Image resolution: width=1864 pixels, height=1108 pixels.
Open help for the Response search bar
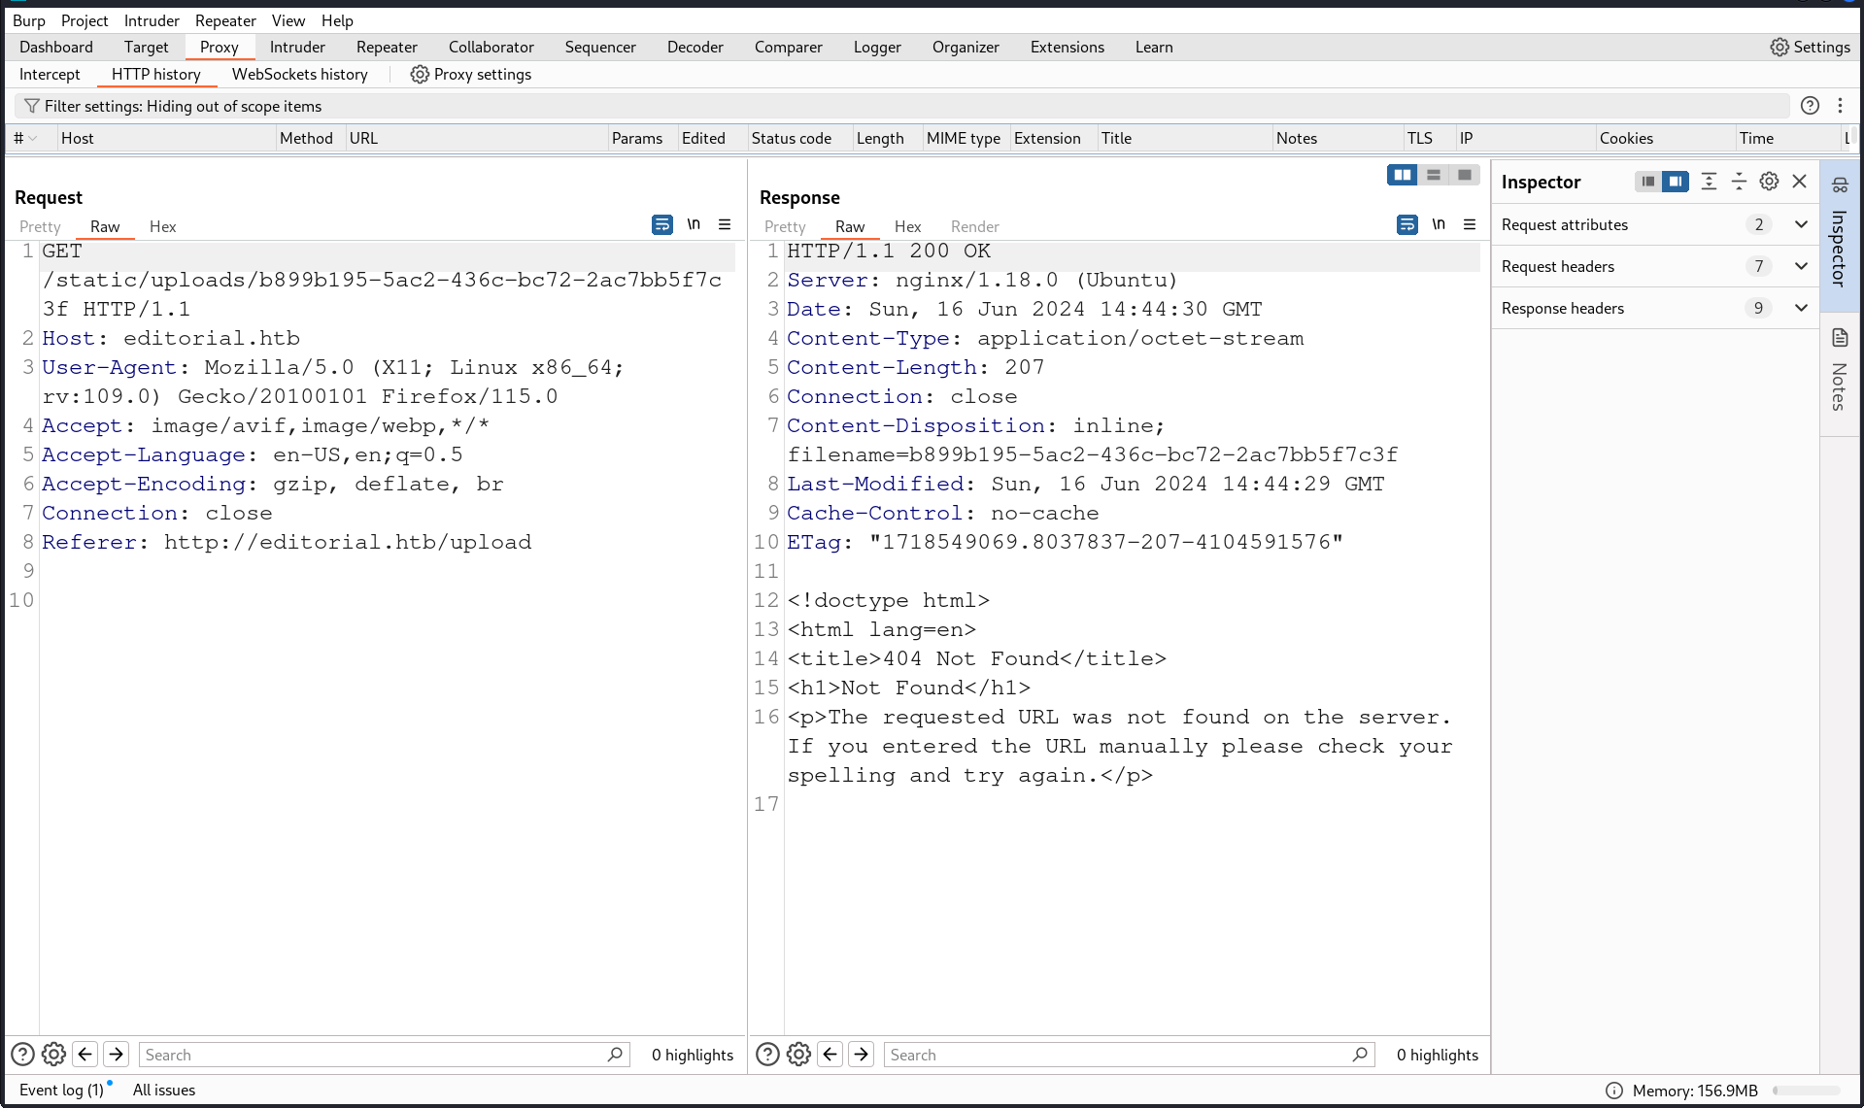coord(767,1054)
